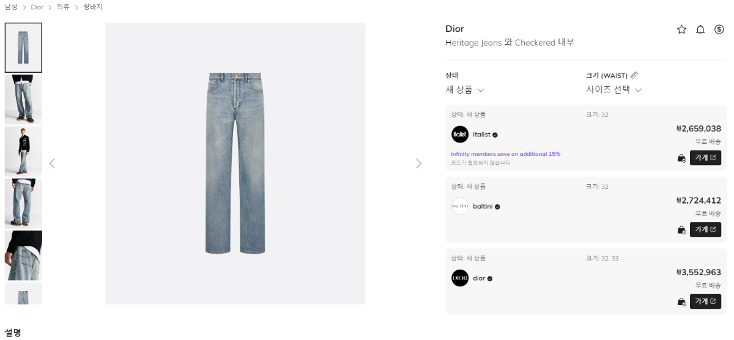Open 가게 button for dior listing
The width and height of the screenshot is (734, 340).
(705, 301)
